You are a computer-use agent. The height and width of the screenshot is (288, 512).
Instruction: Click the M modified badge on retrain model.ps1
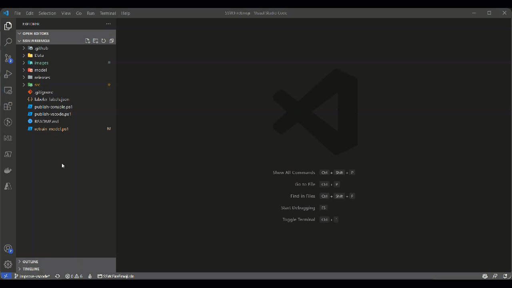tap(109, 129)
